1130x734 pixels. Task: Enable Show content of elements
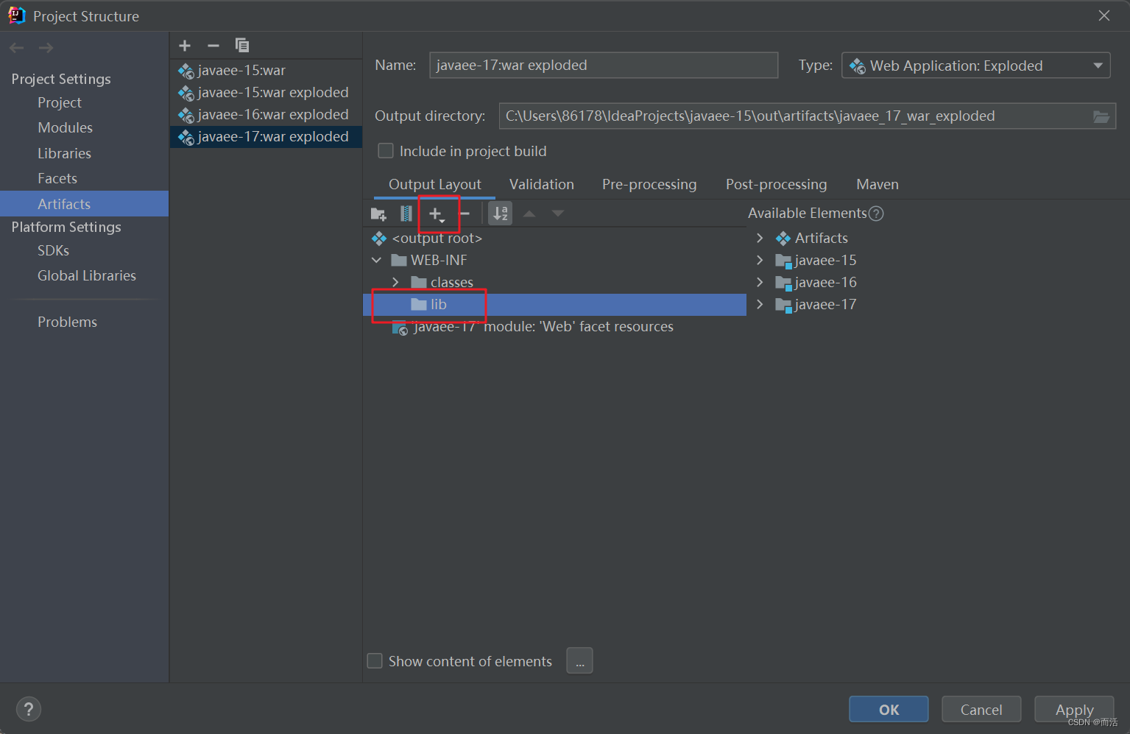point(375,661)
